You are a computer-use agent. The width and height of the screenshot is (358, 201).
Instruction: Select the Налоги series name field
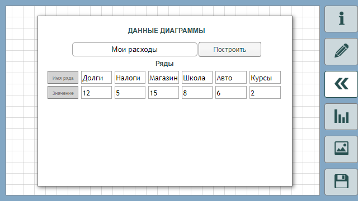tap(130, 78)
